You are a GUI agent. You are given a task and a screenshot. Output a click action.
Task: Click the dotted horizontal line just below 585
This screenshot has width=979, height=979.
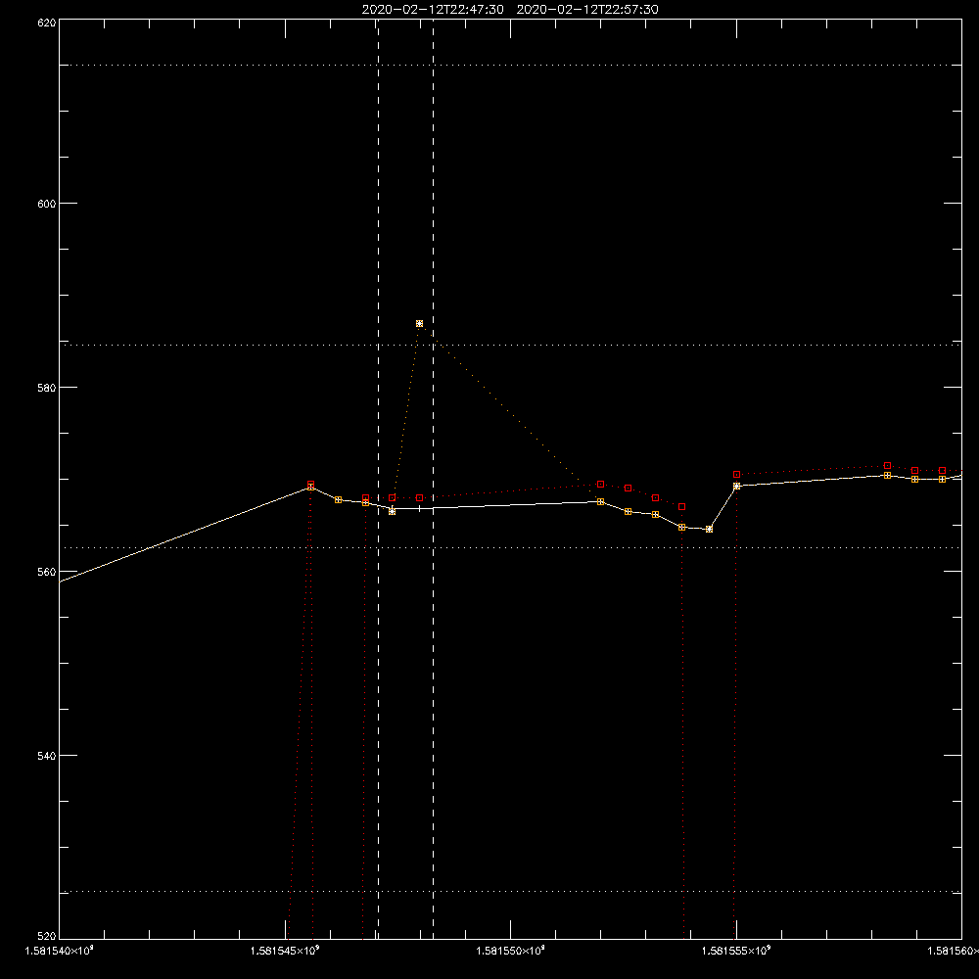coord(510,345)
